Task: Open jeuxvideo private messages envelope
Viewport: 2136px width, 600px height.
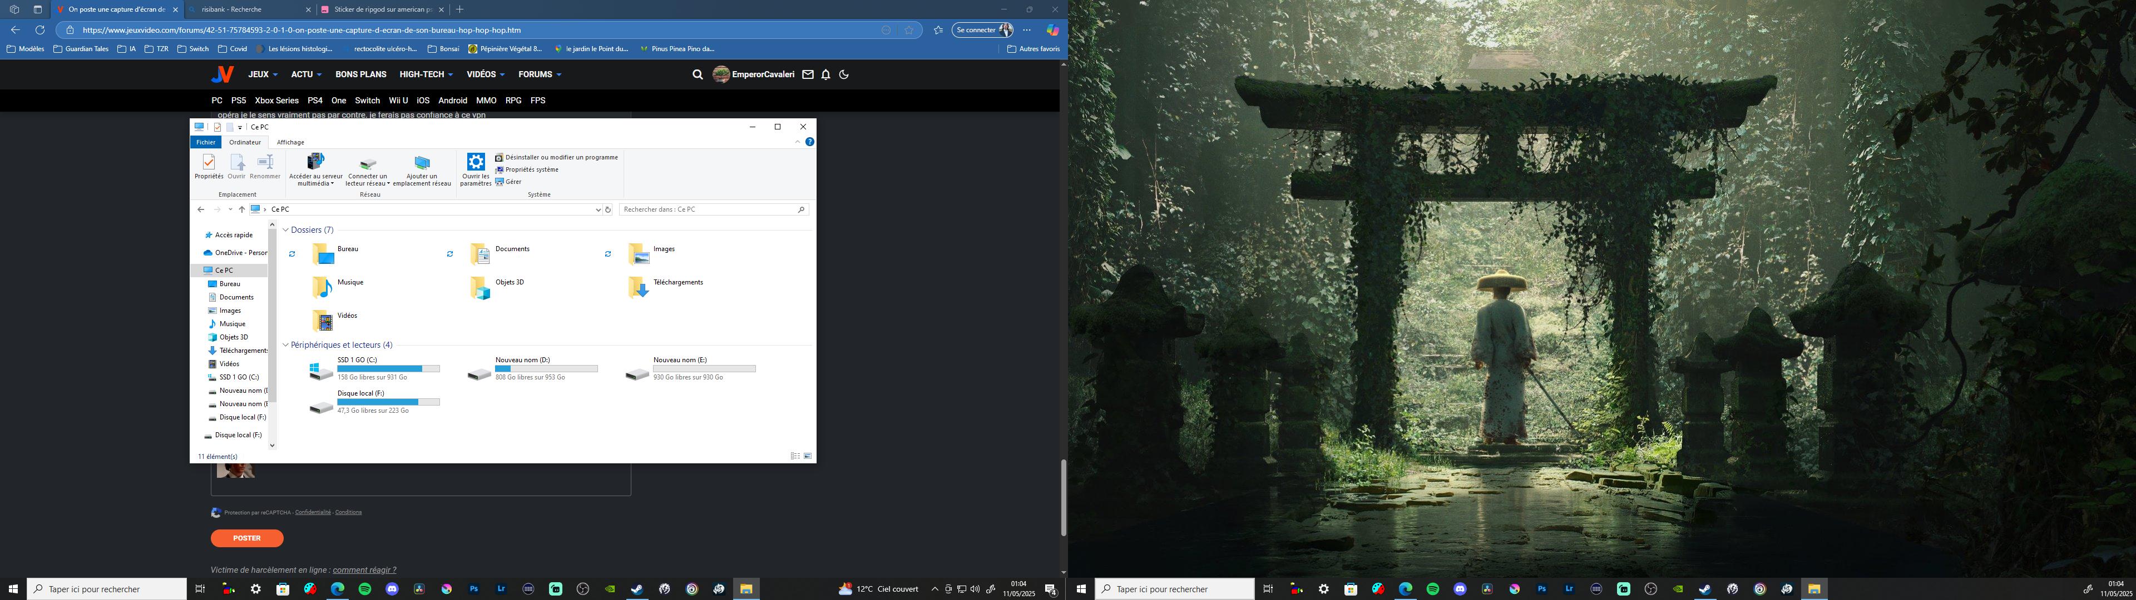Action: coord(808,74)
